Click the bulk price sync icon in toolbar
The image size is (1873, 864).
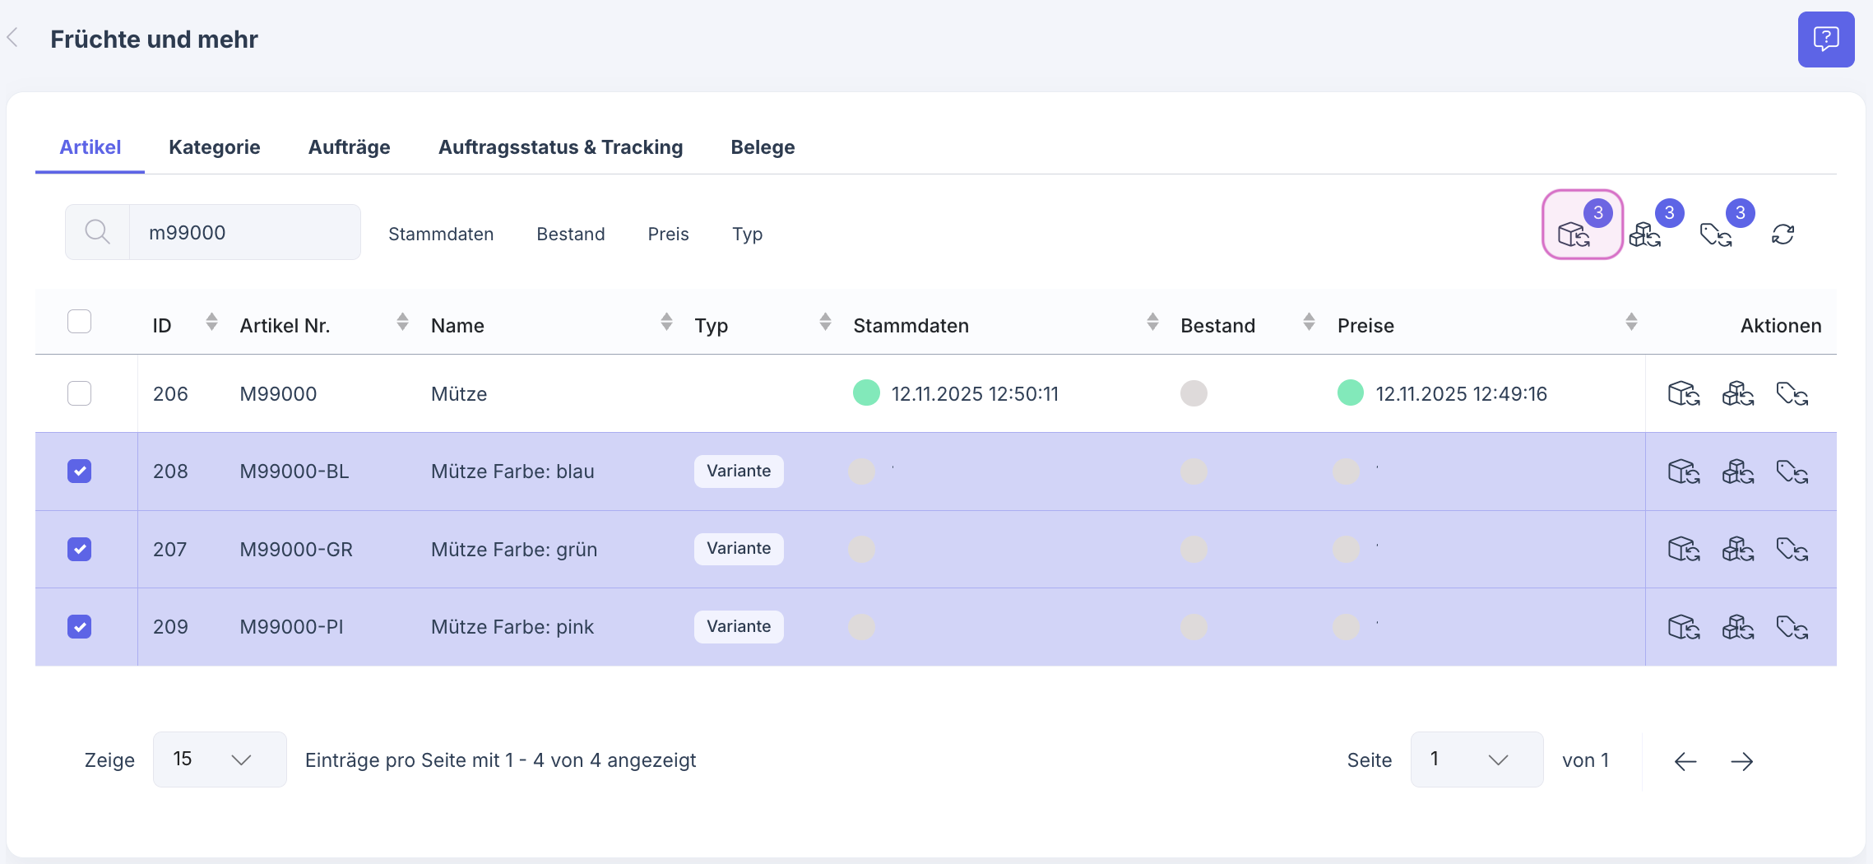[1716, 235]
